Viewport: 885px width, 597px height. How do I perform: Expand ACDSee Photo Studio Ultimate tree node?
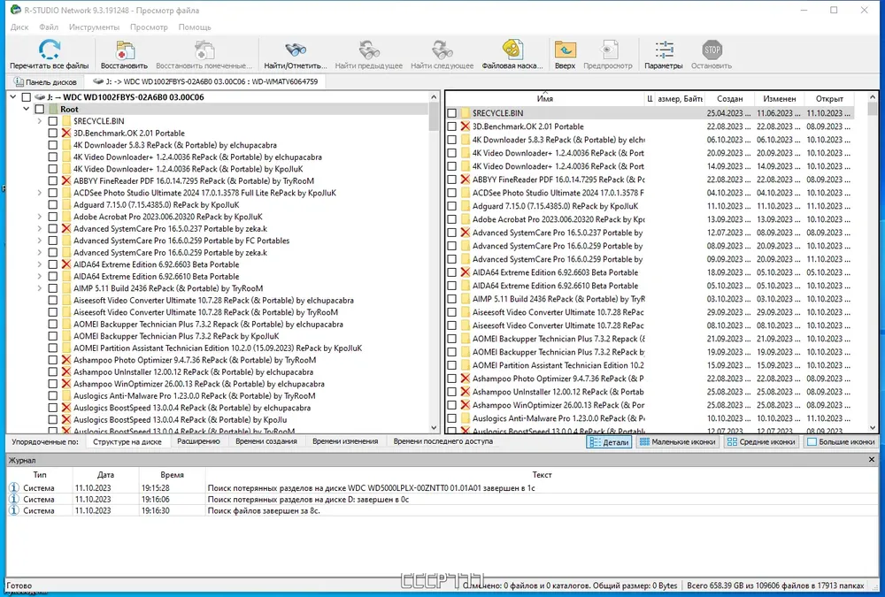pyautogui.click(x=40, y=193)
